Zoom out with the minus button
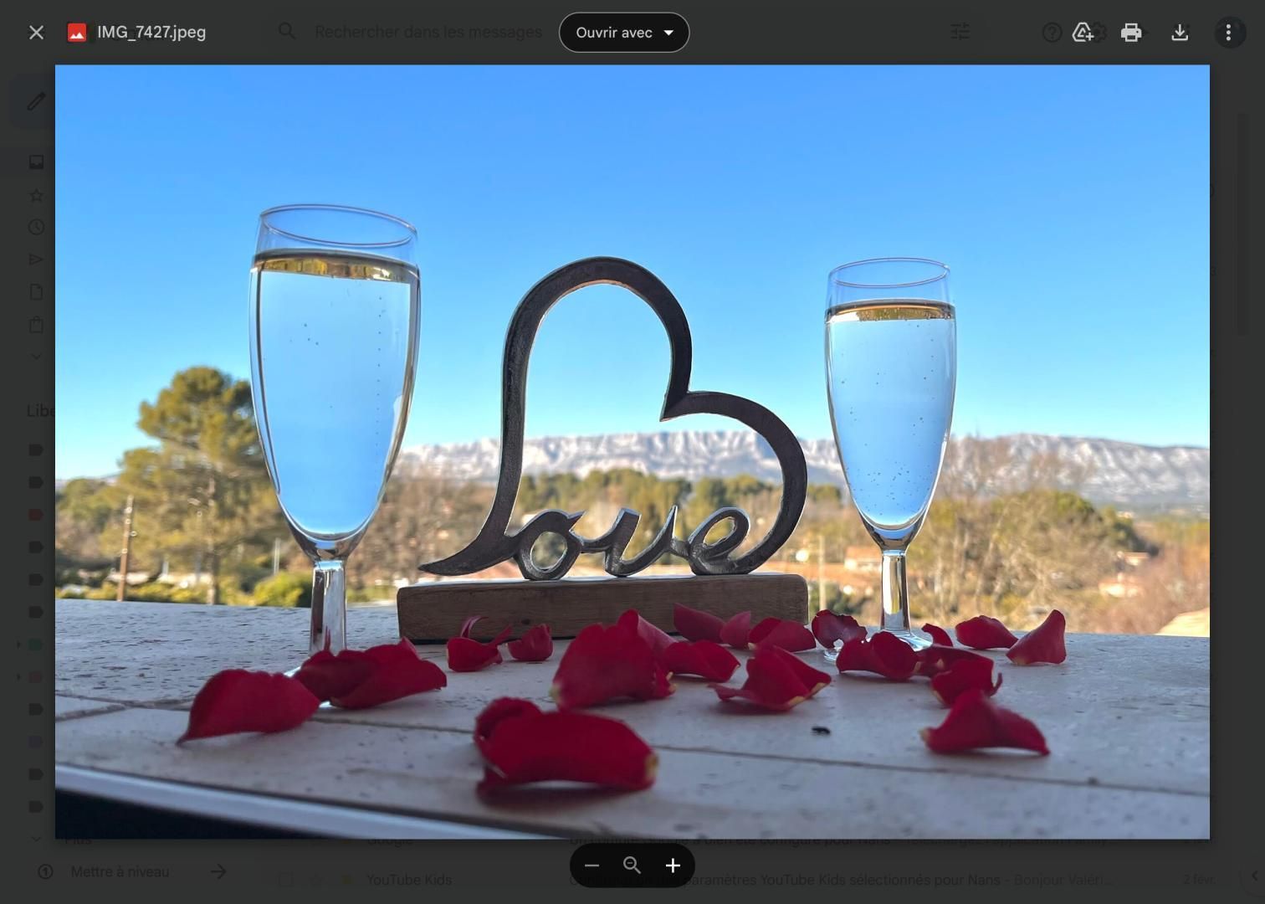 (x=592, y=865)
